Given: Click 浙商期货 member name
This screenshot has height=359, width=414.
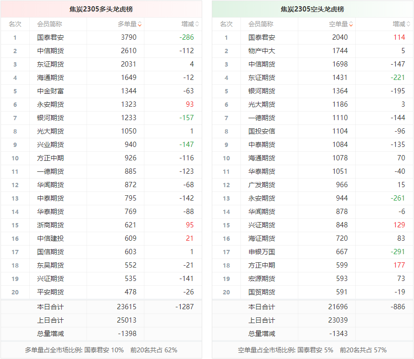Looking at the screenshot, I should click(x=50, y=225).
